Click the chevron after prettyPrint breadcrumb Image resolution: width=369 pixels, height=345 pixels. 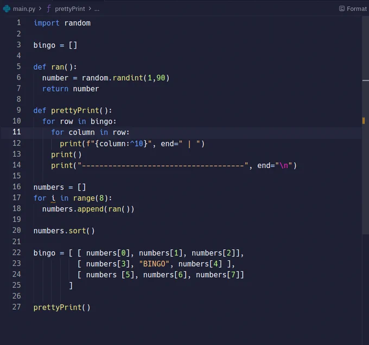tap(90, 9)
